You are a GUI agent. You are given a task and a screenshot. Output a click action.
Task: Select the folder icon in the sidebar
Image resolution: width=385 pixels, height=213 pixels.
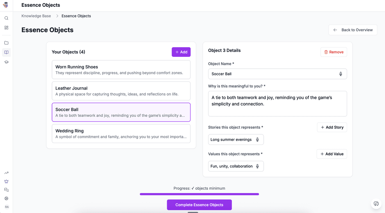(6, 42)
